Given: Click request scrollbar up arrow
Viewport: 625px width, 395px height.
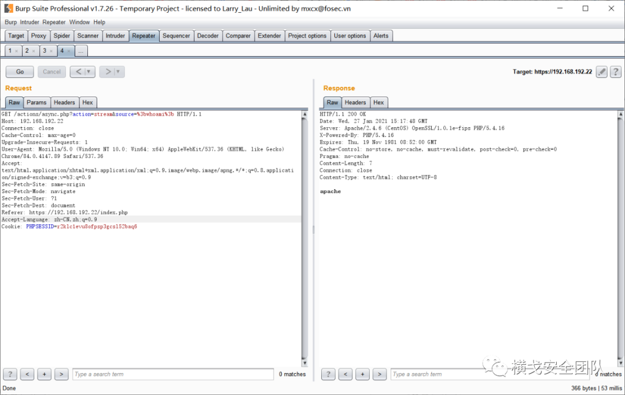Looking at the screenshot, I should tap(304, 114).
